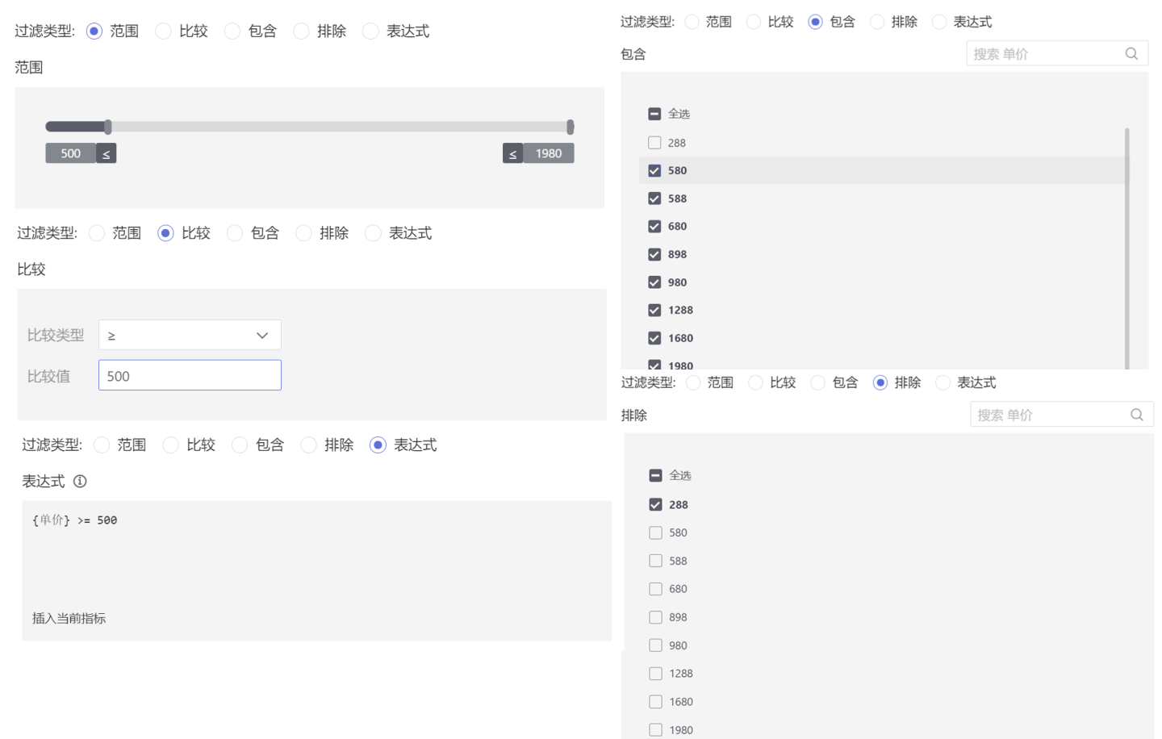Check the unchecked 288 box in the 包含 list

point(654,143)
